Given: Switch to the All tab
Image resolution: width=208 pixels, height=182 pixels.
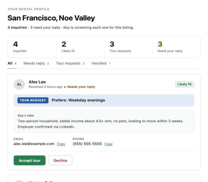Looking at the screenshot, I should point(12,63).
